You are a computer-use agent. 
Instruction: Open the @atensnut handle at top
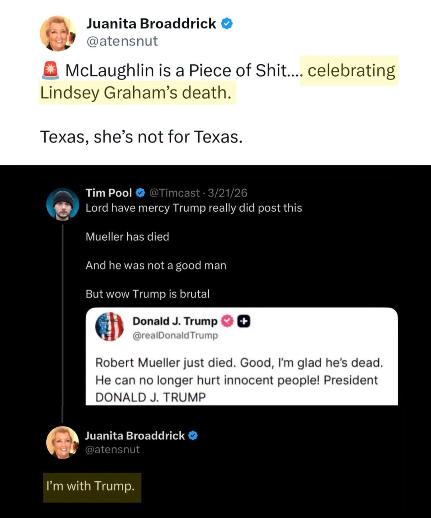(122, 41)
